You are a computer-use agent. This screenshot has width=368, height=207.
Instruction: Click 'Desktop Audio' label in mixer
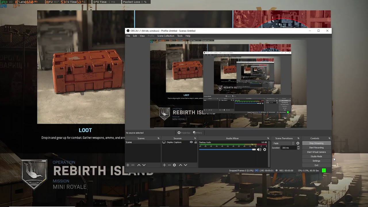tap(205, 142)
